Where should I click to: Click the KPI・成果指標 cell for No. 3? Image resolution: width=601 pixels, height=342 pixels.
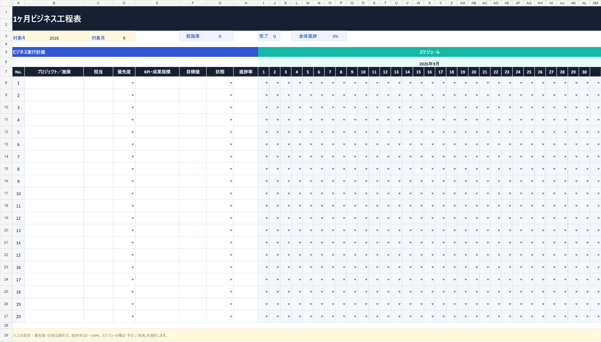pos(157,108)
